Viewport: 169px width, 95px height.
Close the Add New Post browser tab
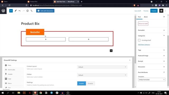(x=78, y=2)
